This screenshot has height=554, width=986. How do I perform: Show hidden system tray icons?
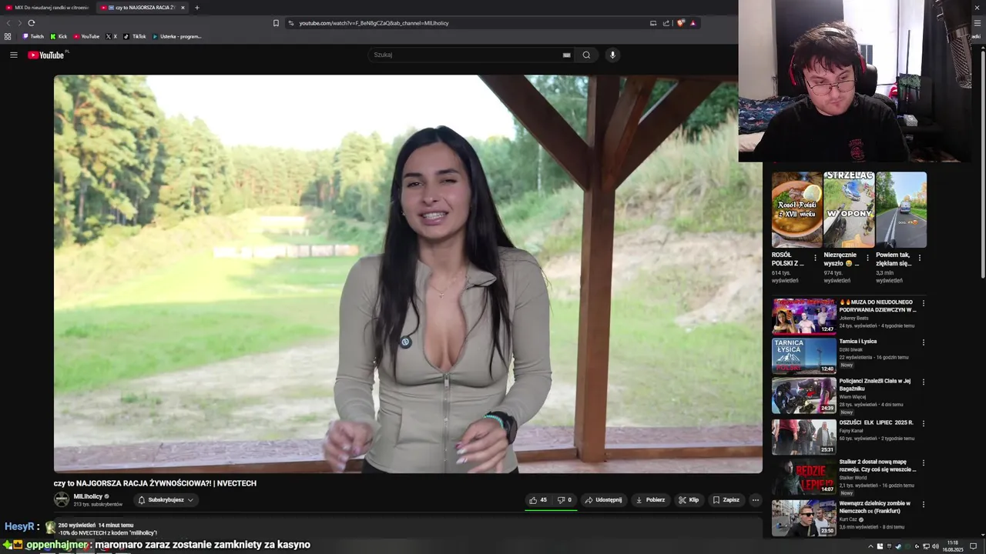click(870, 546)
